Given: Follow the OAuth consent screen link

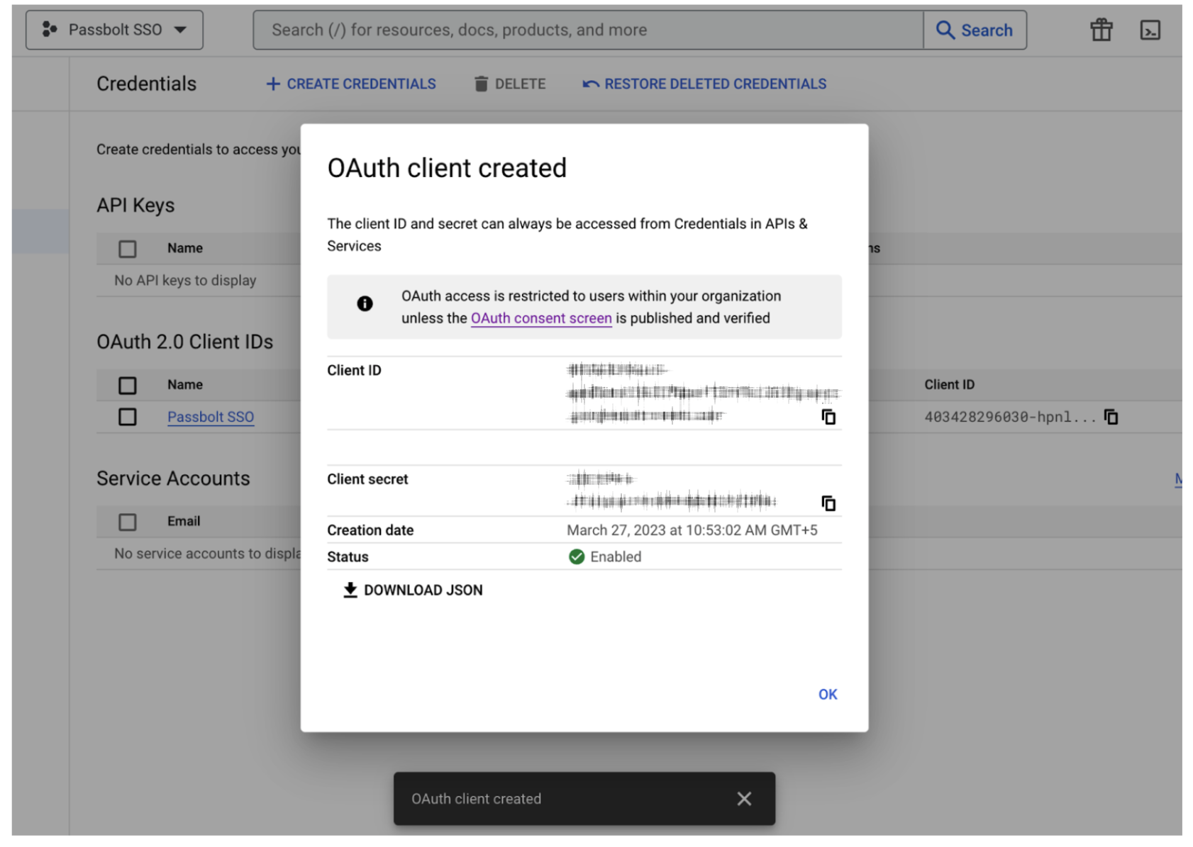Looking at the screenshot, I should (x=541, y=318).
